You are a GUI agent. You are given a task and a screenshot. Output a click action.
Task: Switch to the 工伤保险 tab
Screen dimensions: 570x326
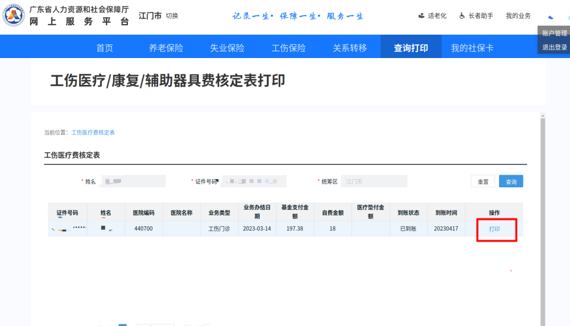[288, 47]
